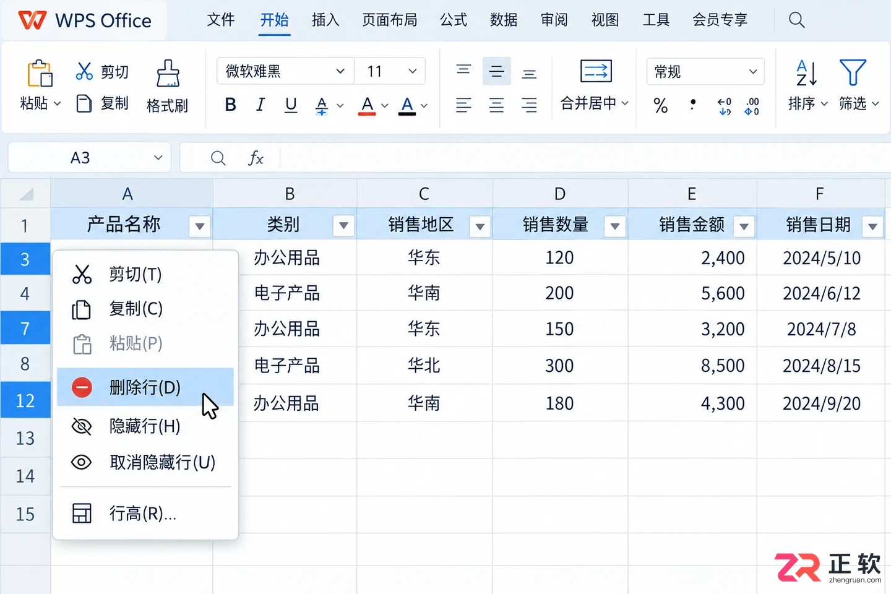Open the font name dropdown 微软雅黑
The width and height of the screenshot is (891, 594).
[x=285, y=71]
